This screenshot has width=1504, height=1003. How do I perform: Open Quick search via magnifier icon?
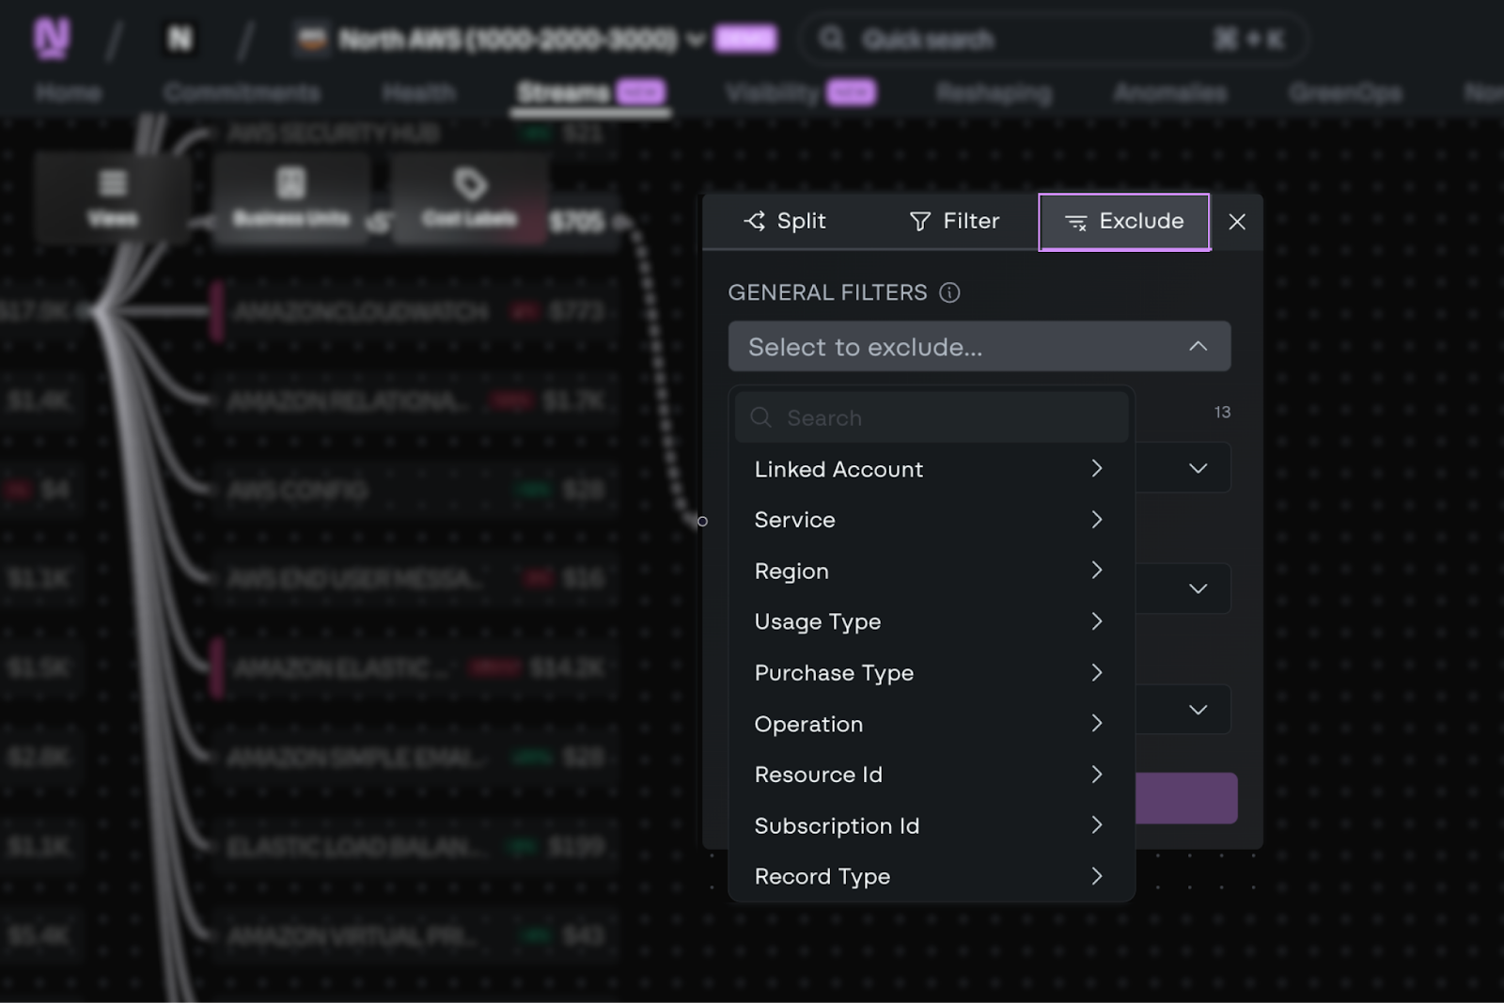pyautogui.click(x=831, y=39)
